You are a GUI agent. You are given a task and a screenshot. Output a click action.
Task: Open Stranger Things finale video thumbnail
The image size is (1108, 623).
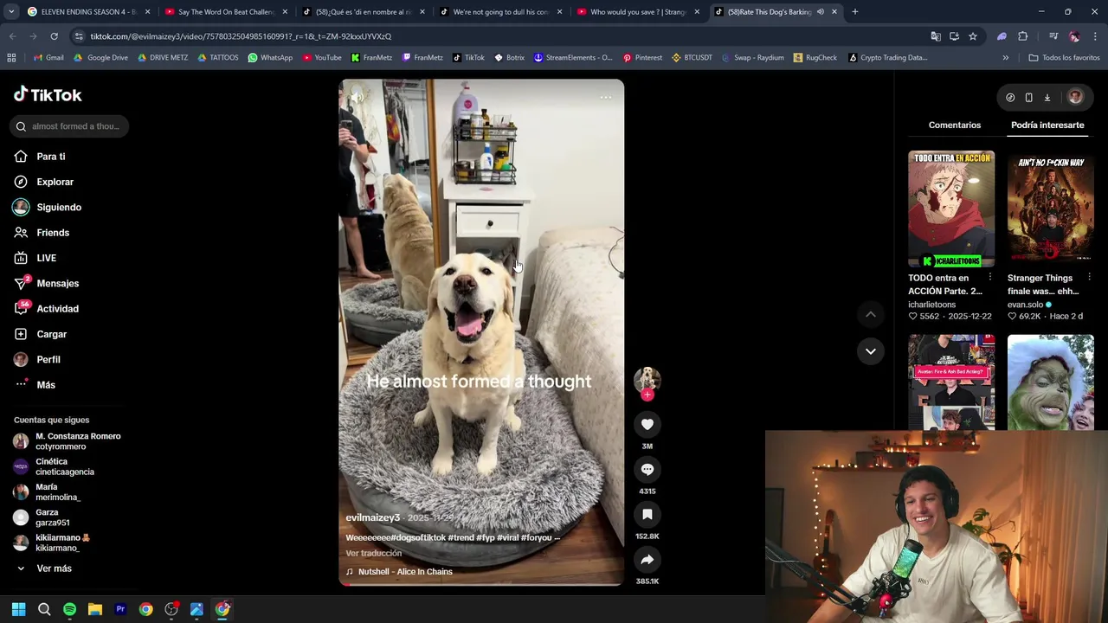pyautogui.click(x=1051, y=209)
